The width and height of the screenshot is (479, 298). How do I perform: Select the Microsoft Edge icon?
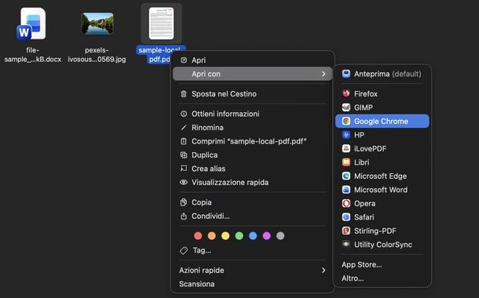(346, 176)
